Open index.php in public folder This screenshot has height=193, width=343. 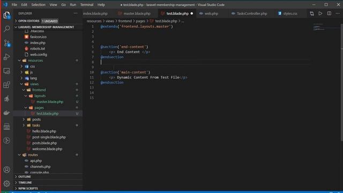tap(38, 43)
